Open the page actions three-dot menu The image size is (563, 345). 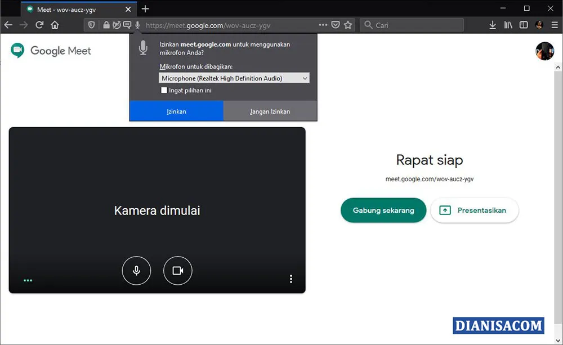(323, 25)
